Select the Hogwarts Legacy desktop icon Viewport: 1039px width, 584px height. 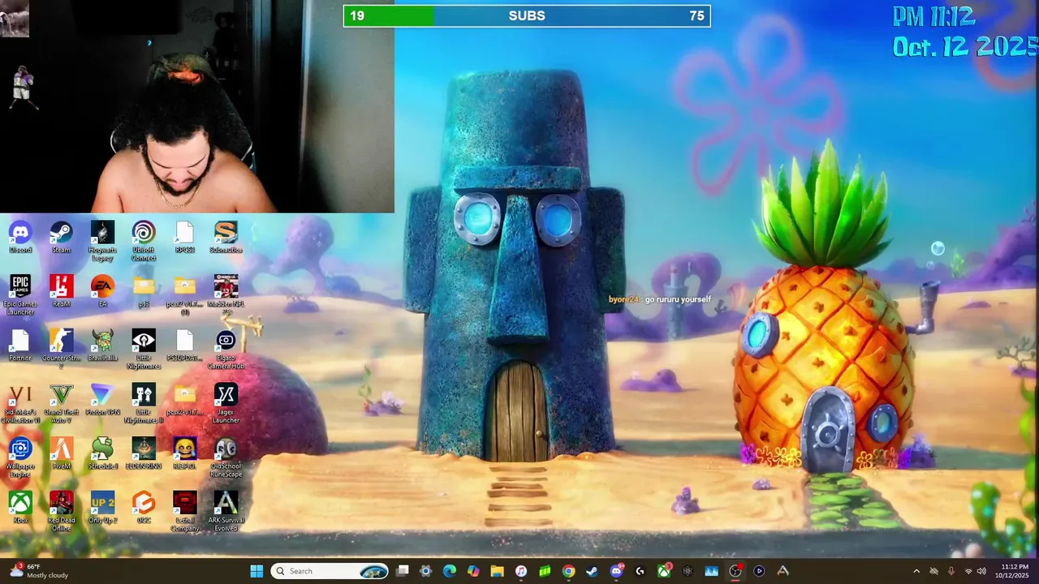[102, 241]
